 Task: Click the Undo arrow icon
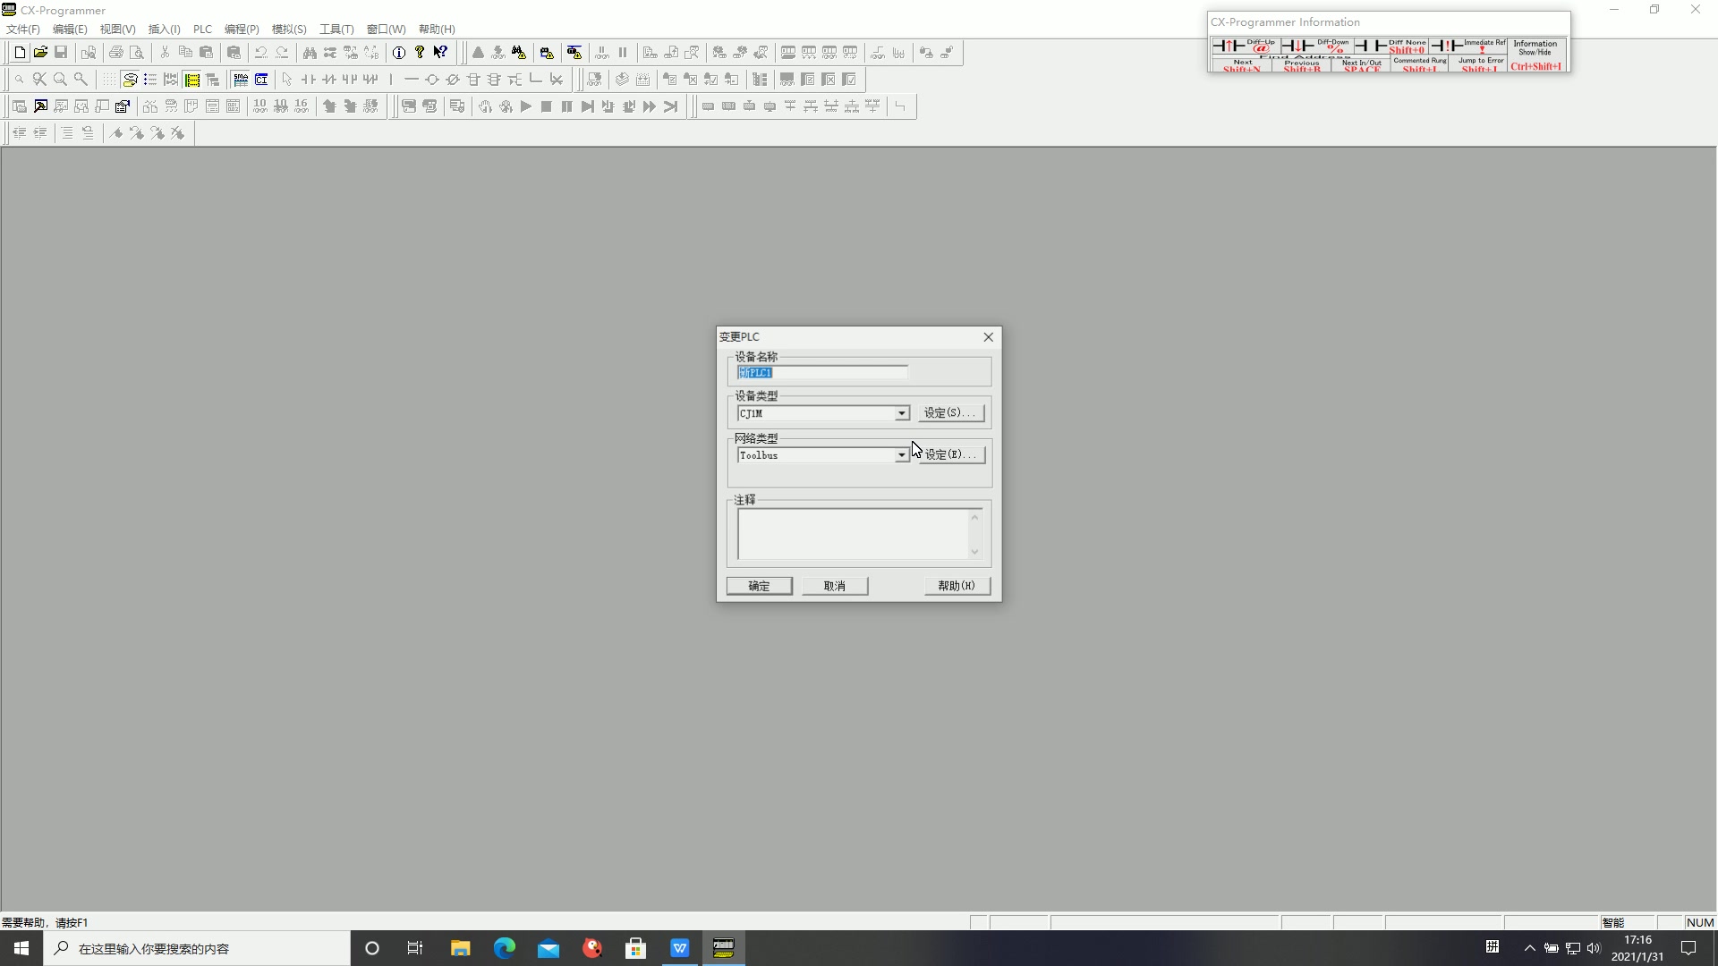(261, 53)
